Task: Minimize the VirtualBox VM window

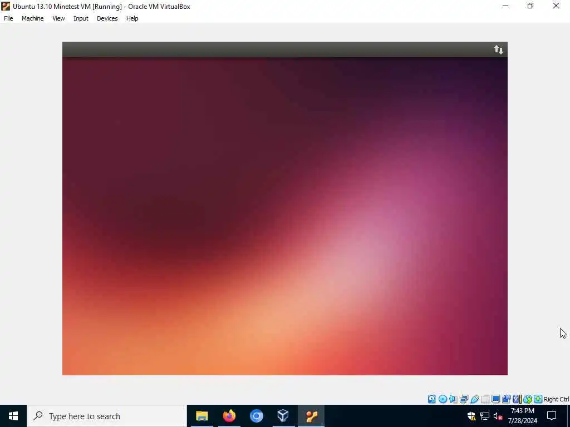Action: [x=505, y=6]
